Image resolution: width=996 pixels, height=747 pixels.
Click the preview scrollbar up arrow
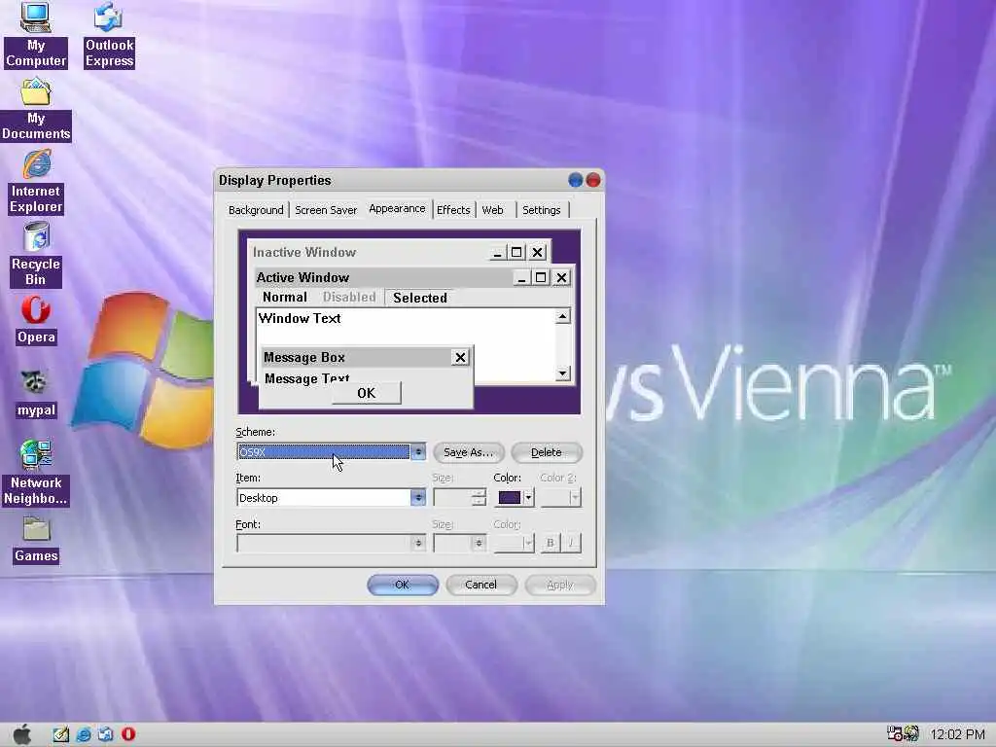coord(563,316)
